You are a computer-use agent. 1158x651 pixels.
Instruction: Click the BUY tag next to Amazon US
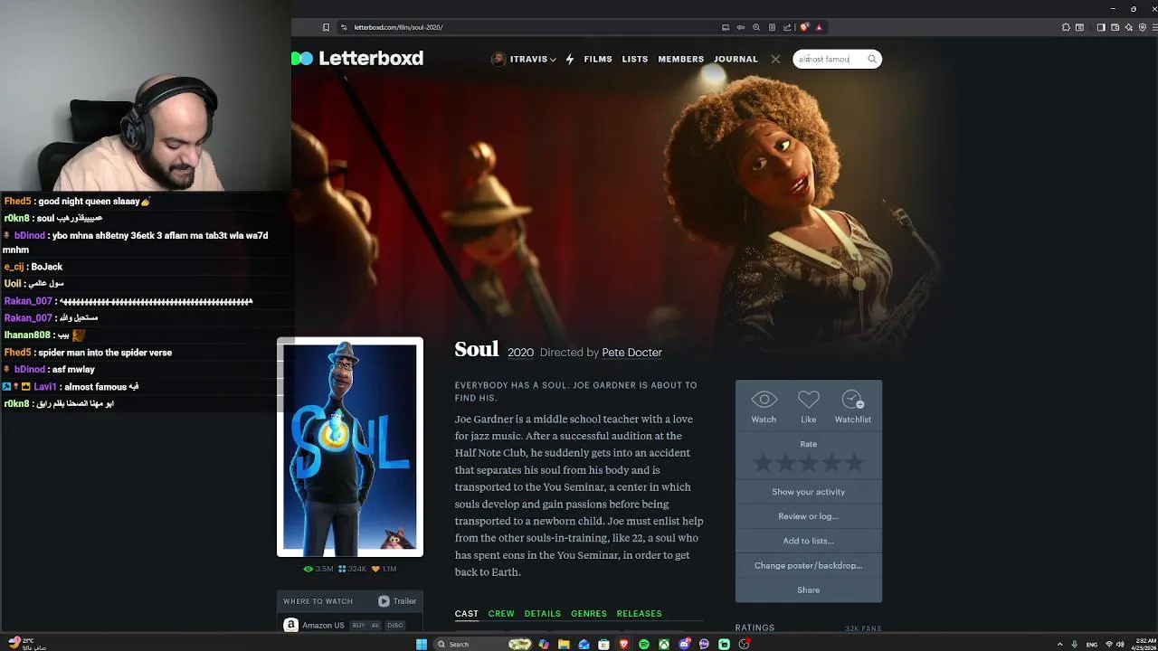pyautogui.click(x=358, y=625)
